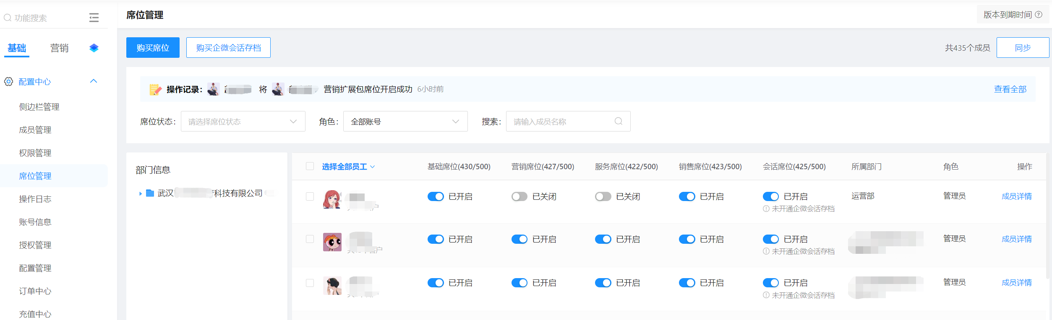Click the magnifier icon in member search box
The width and height of the screenshot is (1052, 320).
coord(619,121)
